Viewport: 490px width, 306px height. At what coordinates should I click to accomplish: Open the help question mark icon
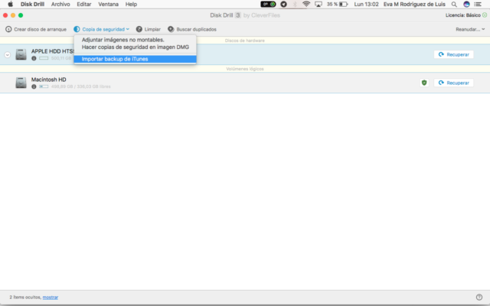point(479,298)
